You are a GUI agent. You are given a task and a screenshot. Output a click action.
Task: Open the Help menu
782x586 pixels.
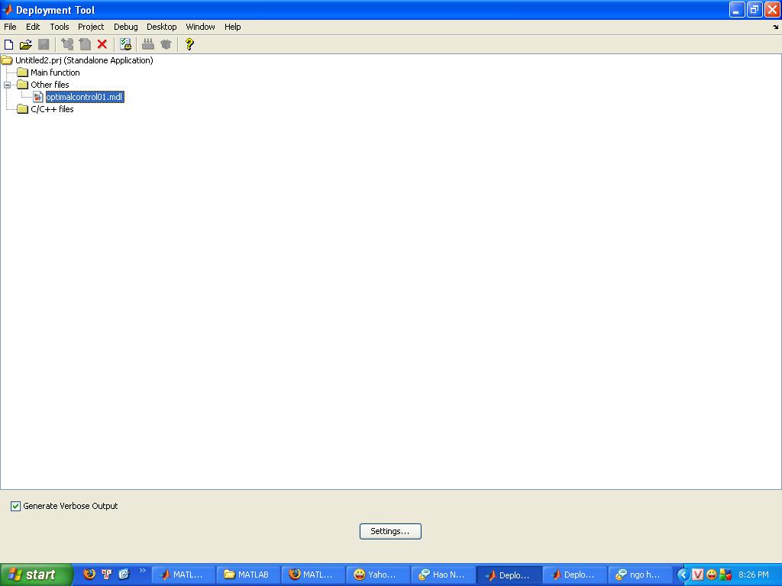[232, 27]
